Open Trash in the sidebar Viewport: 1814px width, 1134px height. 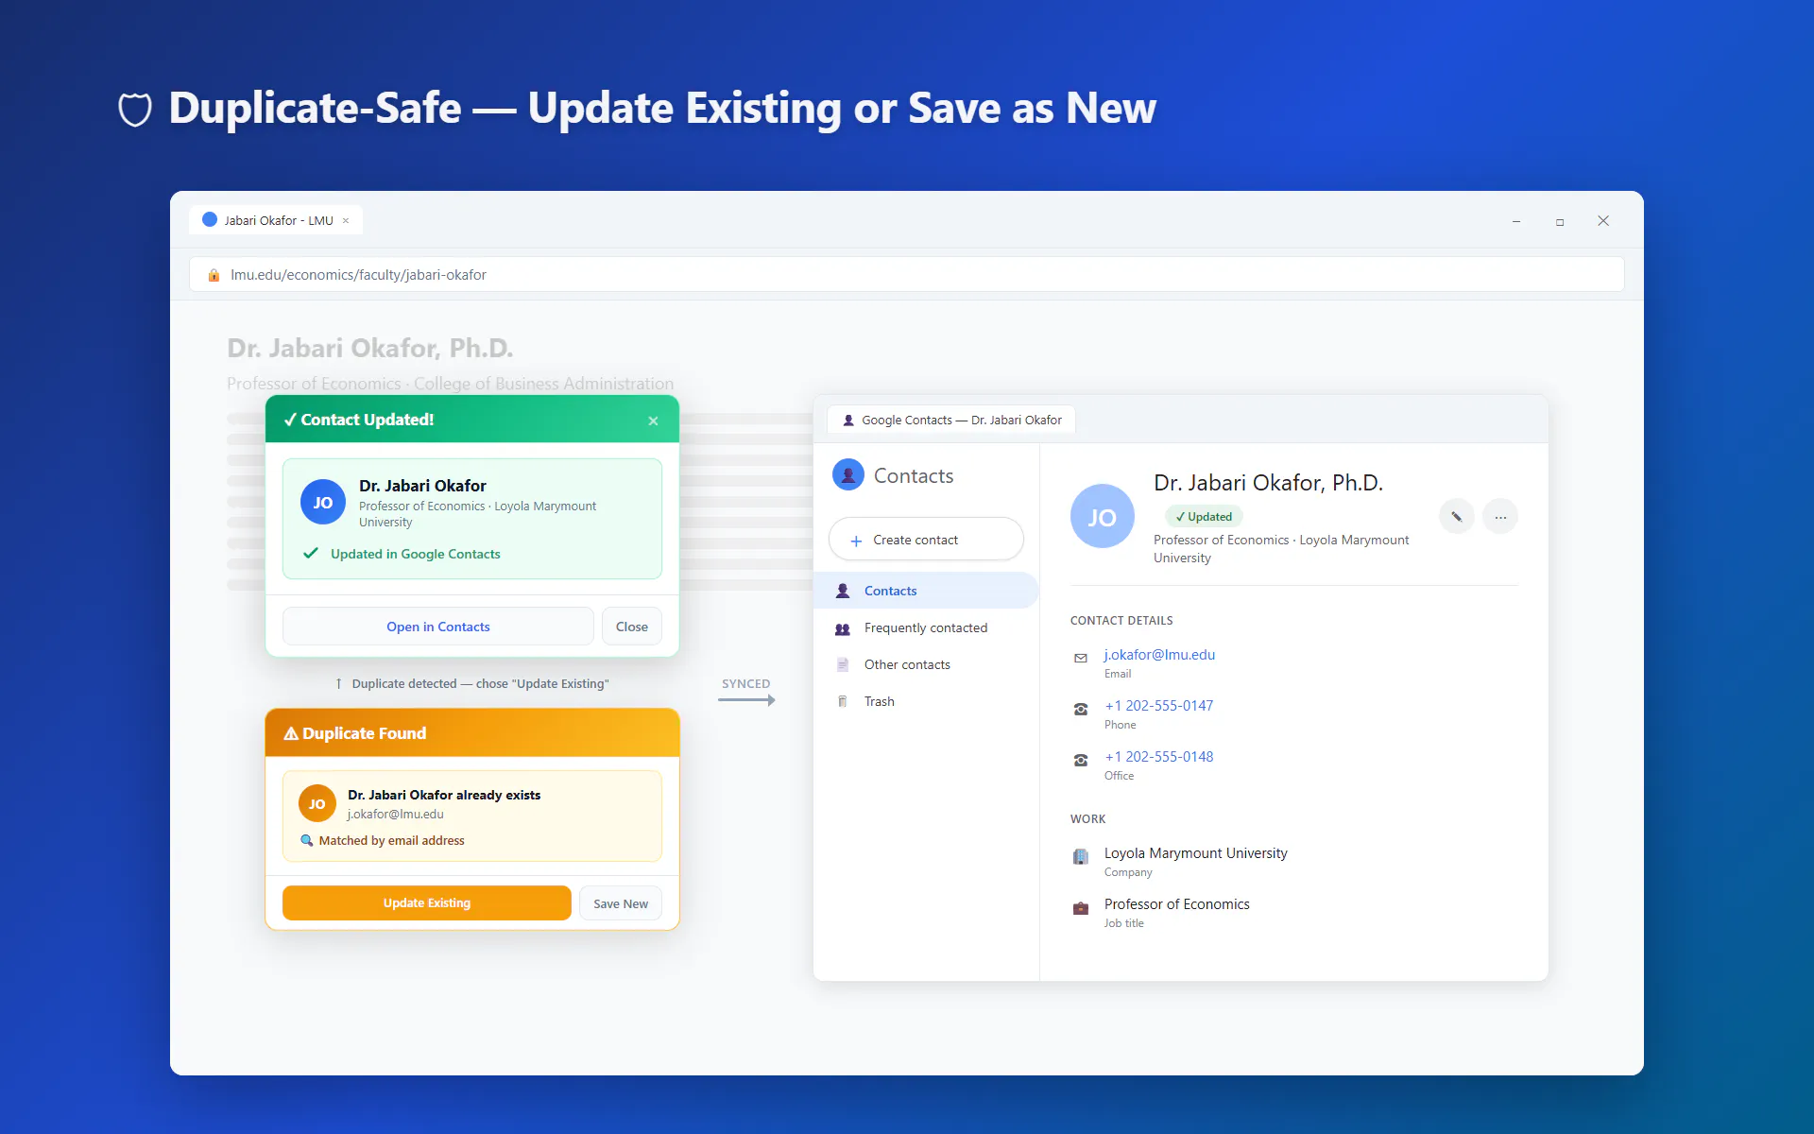tap(926, 701)
